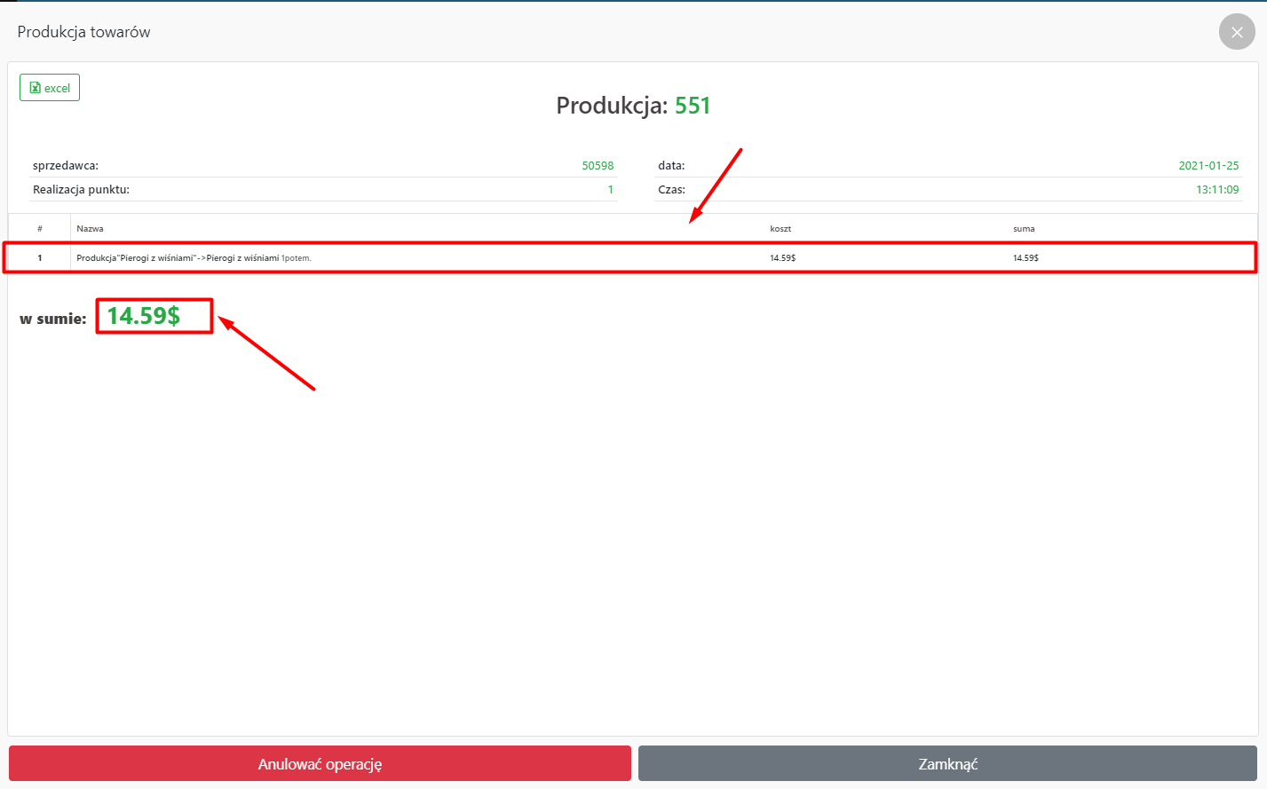
Task: Click the 14.59$ value in koszt column
Action: pos(782,258)
